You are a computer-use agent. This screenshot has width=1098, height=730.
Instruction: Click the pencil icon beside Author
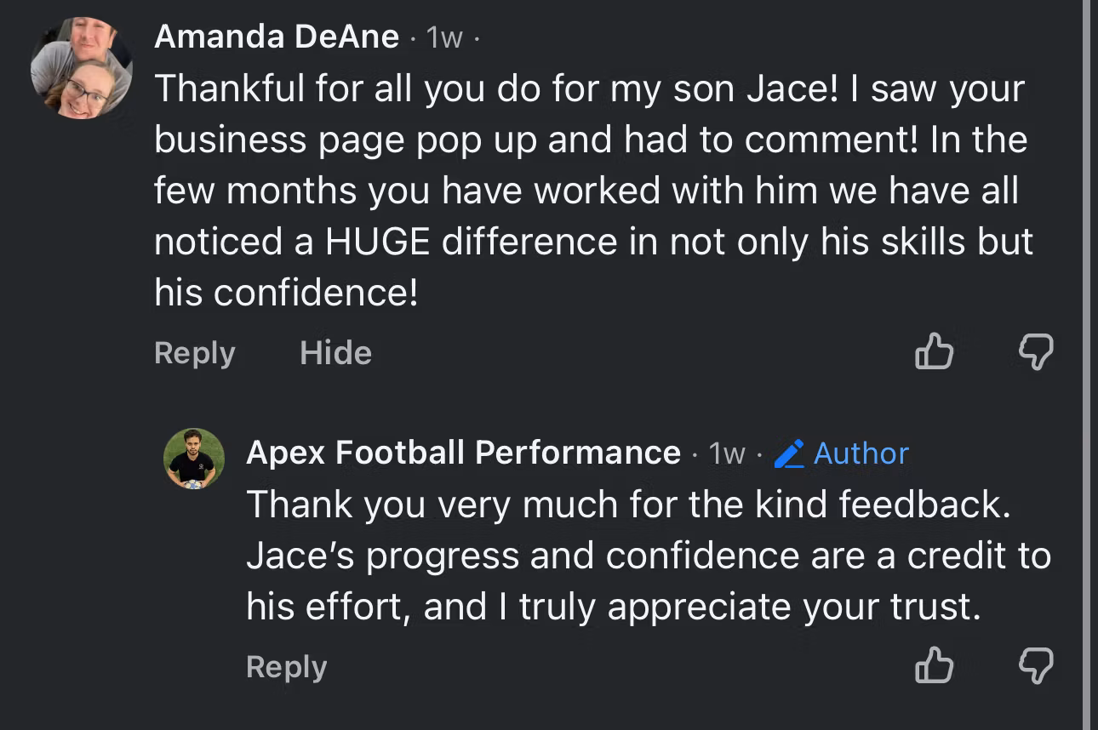(790, 453)
